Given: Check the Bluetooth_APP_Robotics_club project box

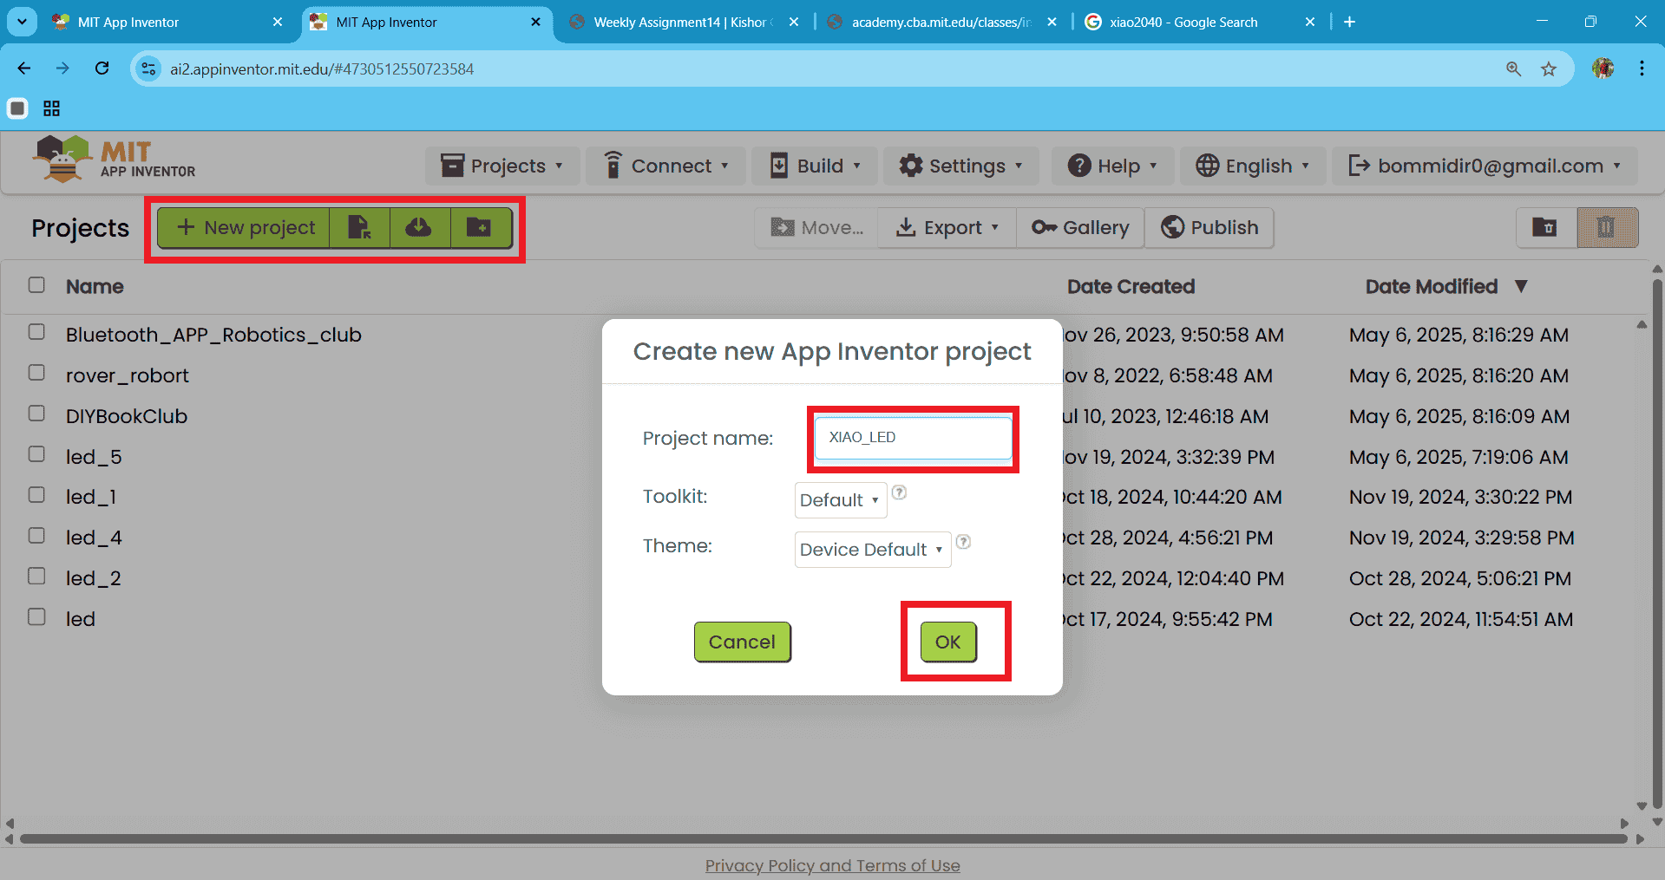Looking at the screenshot, I should (x=36, y=332).
